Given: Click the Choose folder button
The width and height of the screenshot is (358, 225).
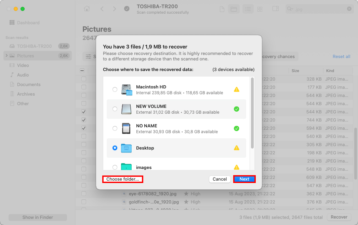Looking at the screenshot, I should [122, 179].
